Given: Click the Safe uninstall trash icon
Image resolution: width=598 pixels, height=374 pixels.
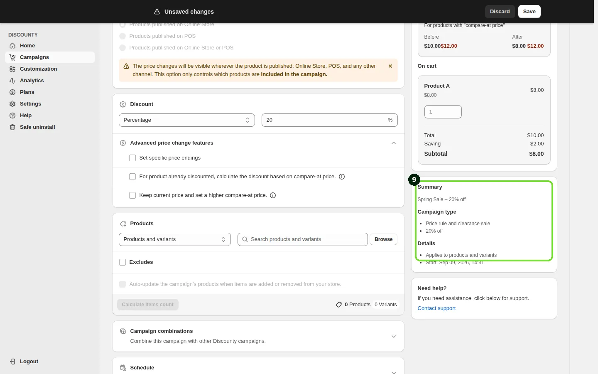Looking at the screenshot, I should click(12, 127).
